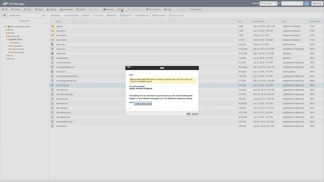Image resolution: width=324 pixels, height=182 pixels.
Task: Confirm with the Edit button in the dialog
Action: coord(188,114)
